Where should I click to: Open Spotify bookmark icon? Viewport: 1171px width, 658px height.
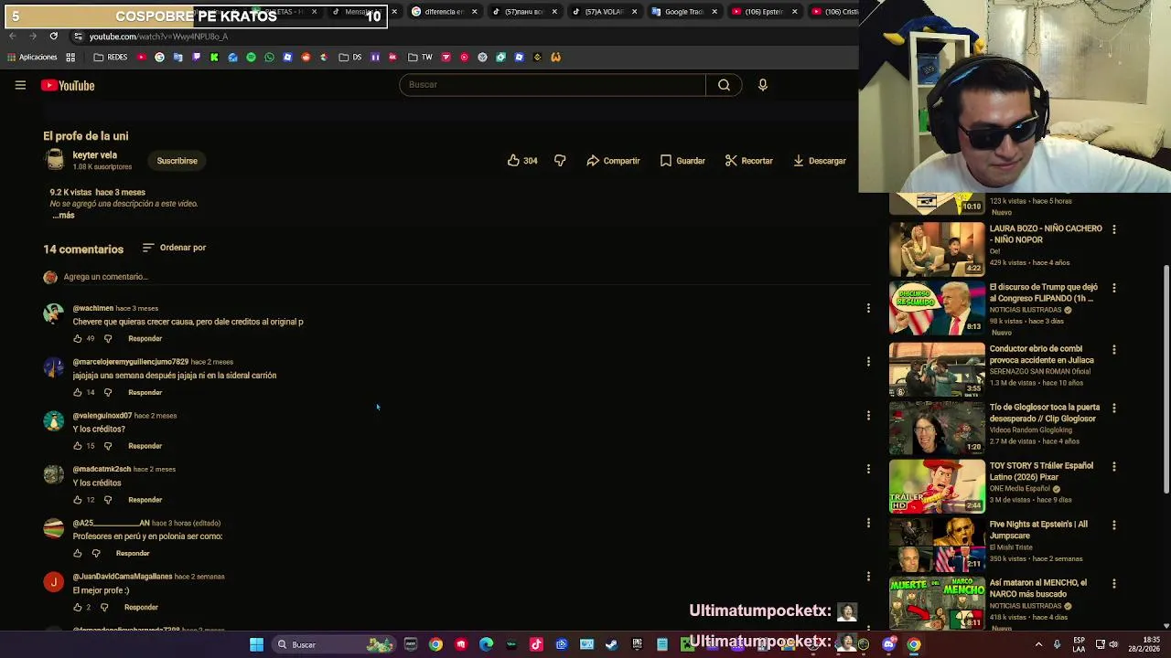tap(251, 58)
